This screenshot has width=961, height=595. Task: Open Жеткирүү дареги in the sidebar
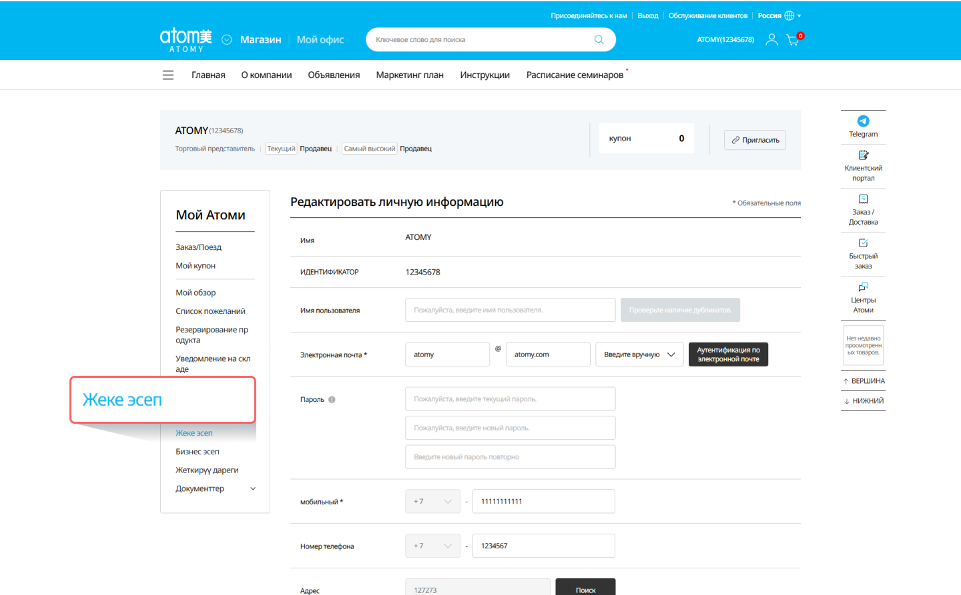207,470
